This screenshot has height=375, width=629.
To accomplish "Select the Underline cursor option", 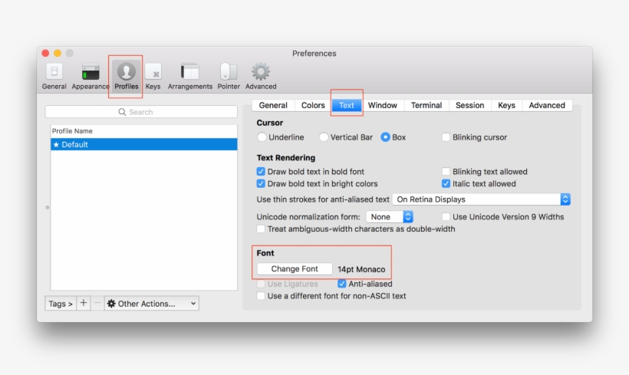I will click(x=262, y=137).
